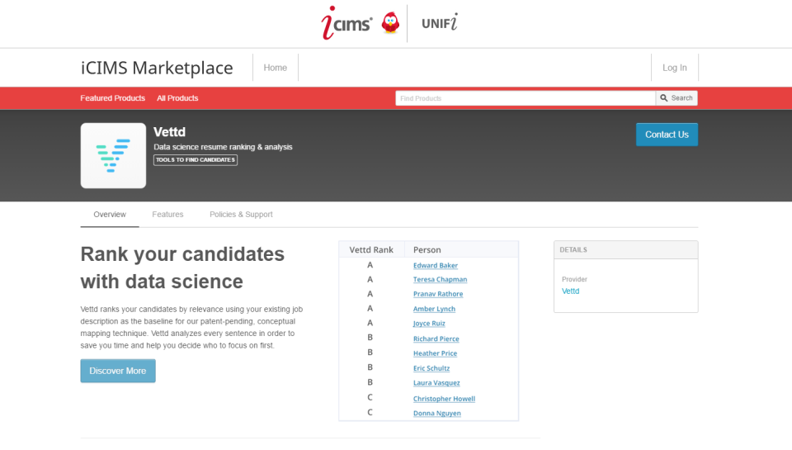Click the Contact Us button

pyautogui.click(x=667, y=135)
